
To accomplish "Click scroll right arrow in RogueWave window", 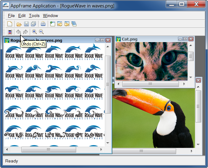I will point(101,149).
